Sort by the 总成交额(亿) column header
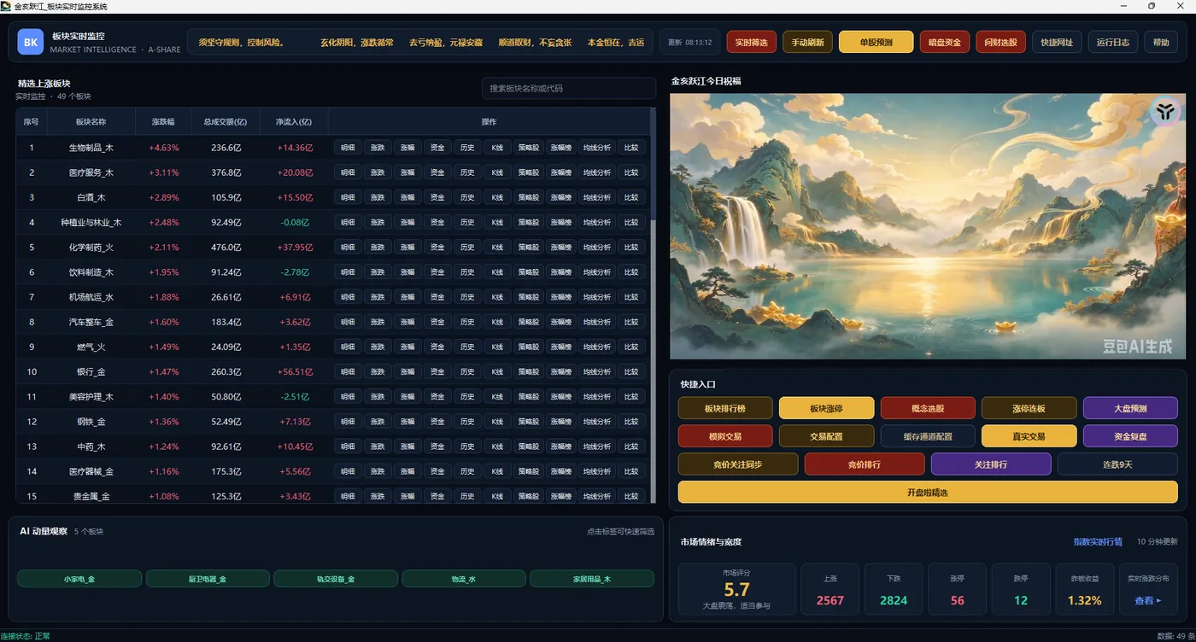The height and width of the screenshot is (642, 1196). [x=226, y=122]
